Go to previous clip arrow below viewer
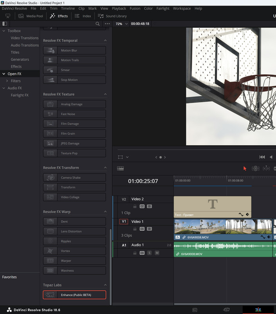Image resolution: width=276 pixels, height=314 pixels. 156,157
